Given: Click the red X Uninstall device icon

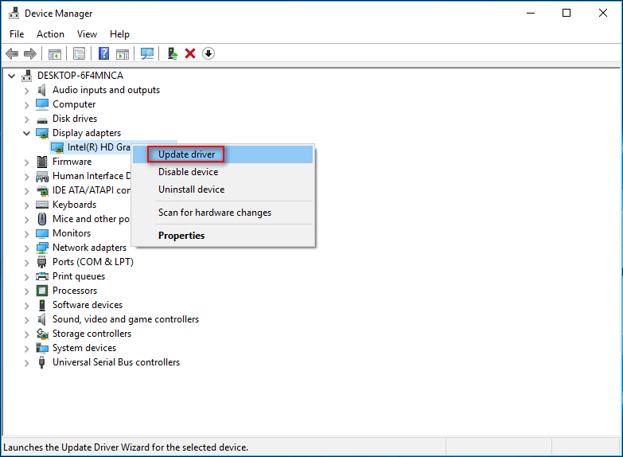Looking at the screenshot, I should tap(190, 53).
